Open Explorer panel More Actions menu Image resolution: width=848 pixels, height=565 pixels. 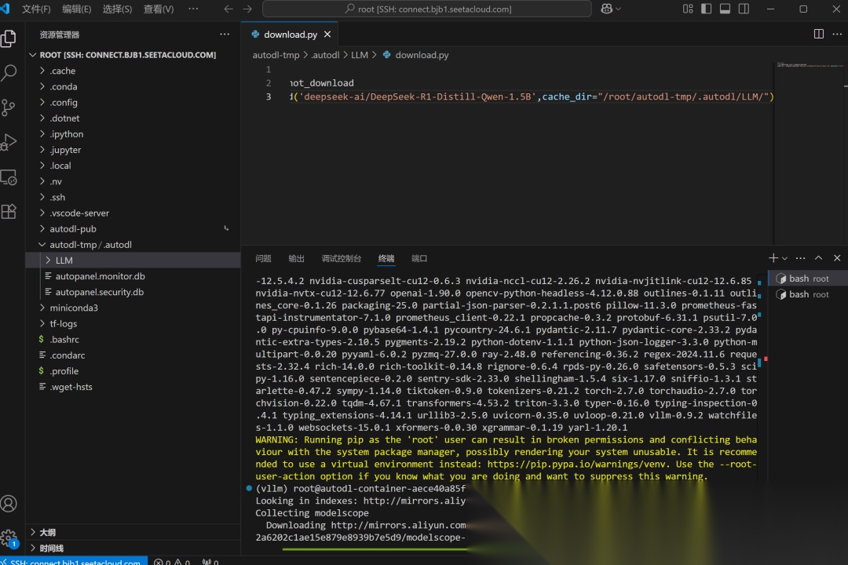(x=225, y=34)
